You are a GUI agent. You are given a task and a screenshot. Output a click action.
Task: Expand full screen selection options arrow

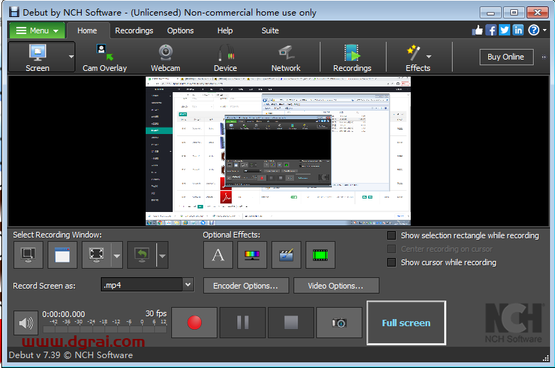[x=117, y=256]
